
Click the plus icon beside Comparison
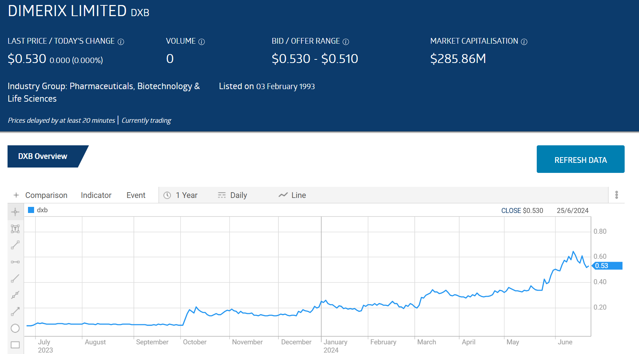16,195
